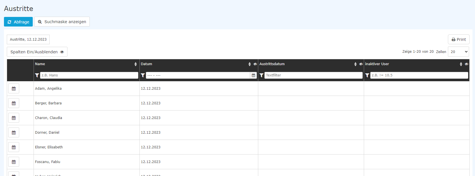Sort table by Austrittsdatum column arrows

[355, 64]
